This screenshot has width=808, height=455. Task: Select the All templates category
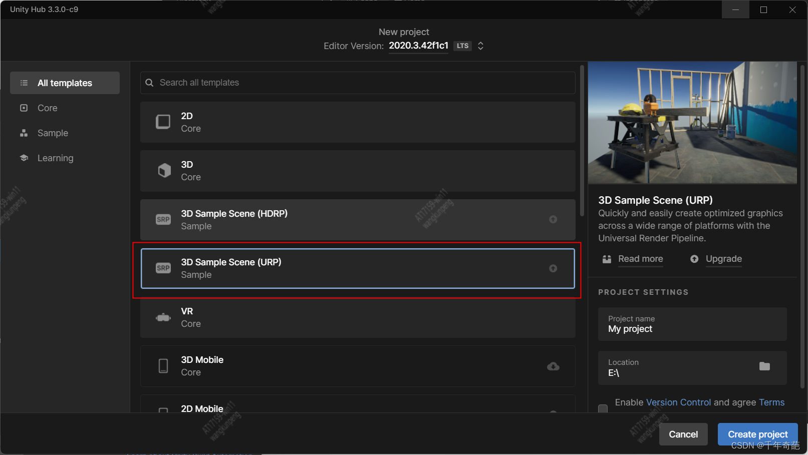65,83
